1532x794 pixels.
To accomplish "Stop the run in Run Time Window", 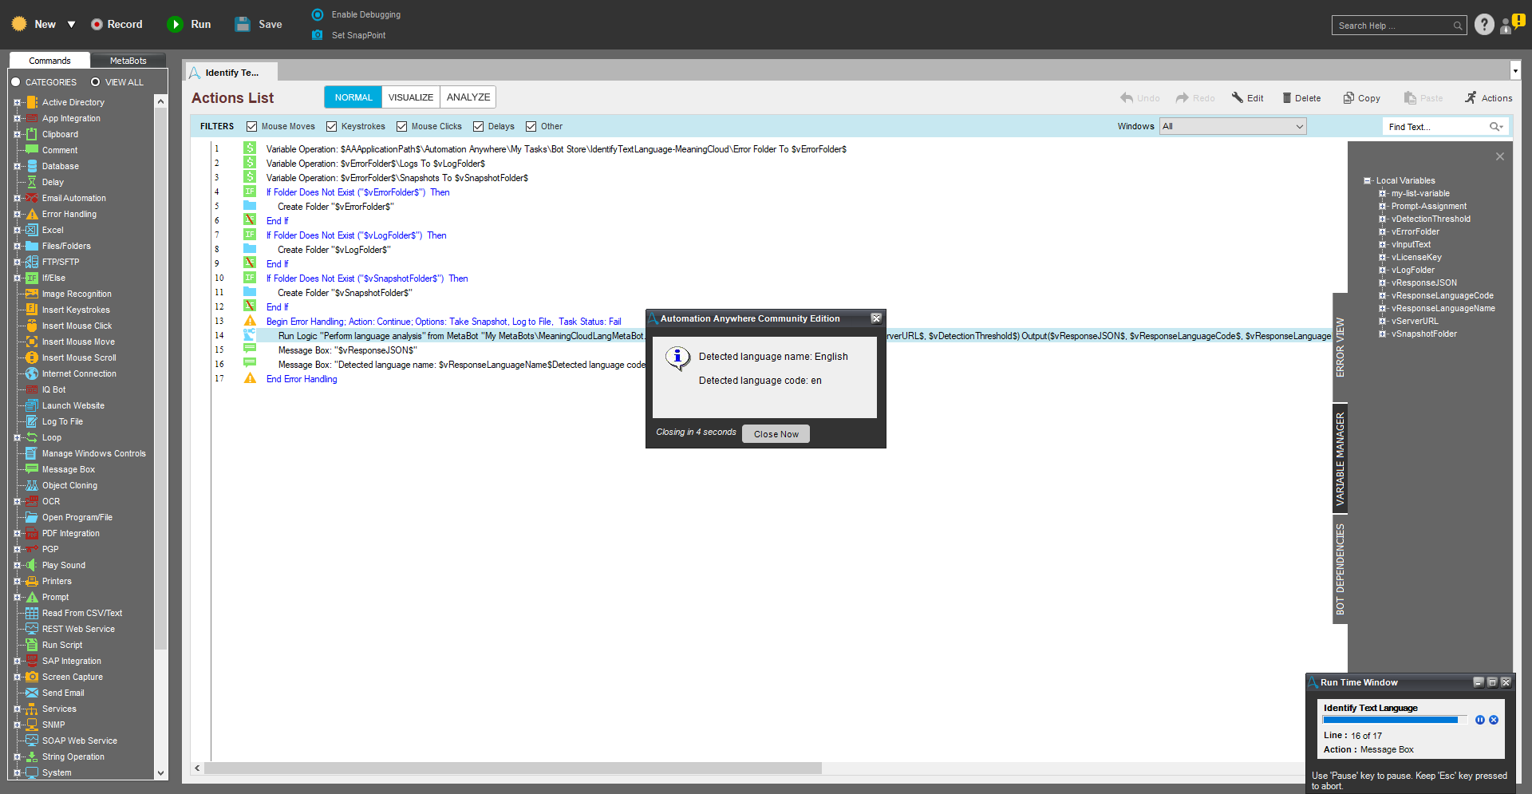I will coord(1494,720).
